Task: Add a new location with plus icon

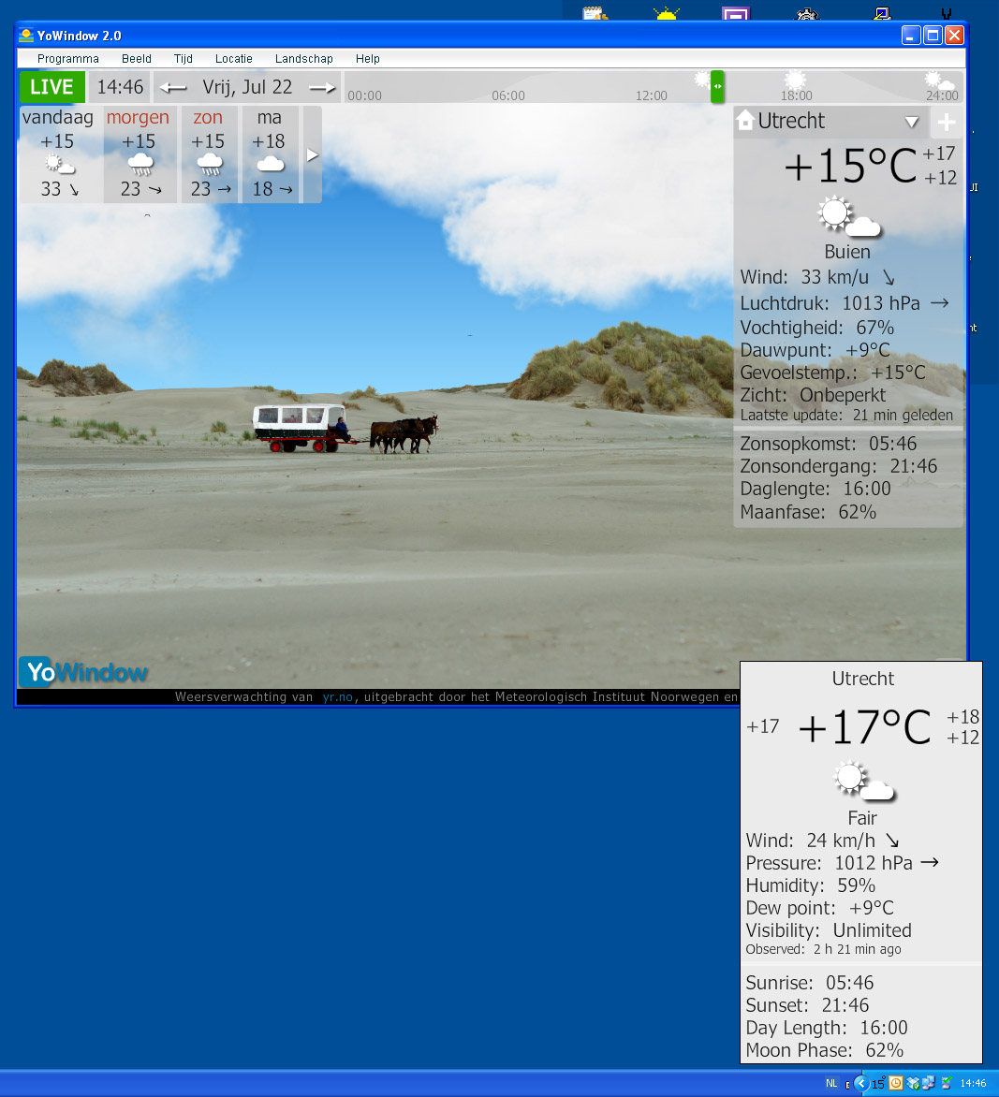Action: pos(946,122)
